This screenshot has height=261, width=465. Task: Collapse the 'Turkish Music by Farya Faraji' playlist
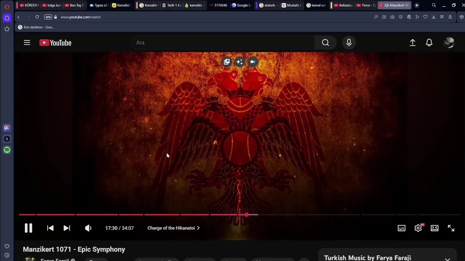click(448, 259)
